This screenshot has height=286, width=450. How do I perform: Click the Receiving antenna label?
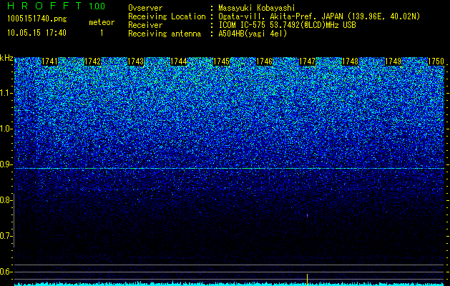(x=165, y=34)
